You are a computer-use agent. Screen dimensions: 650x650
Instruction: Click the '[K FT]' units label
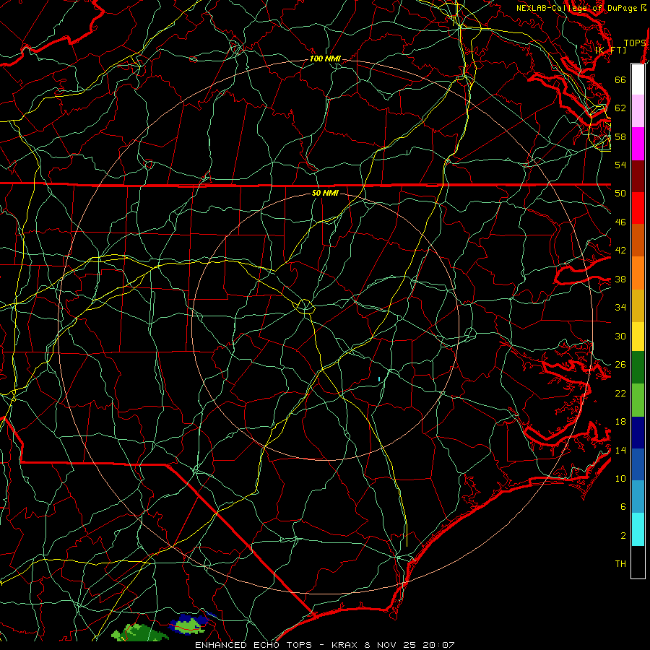click(x=610, y=50)
